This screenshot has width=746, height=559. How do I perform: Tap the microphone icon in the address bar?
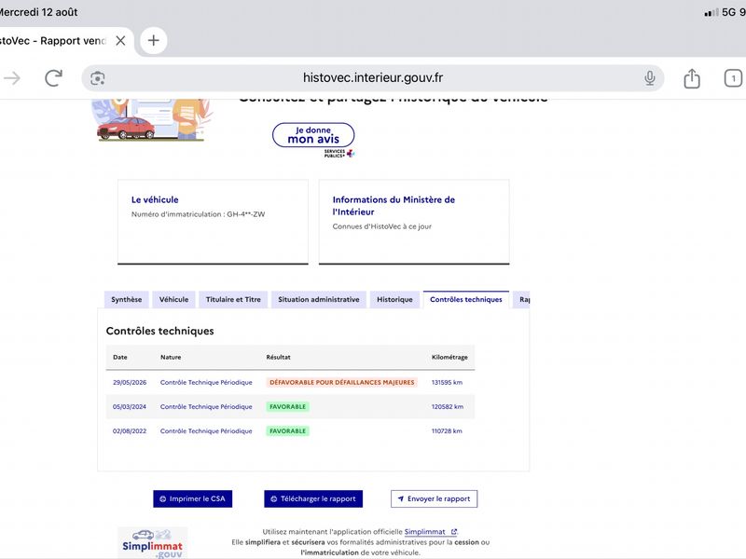coord(649,78)
